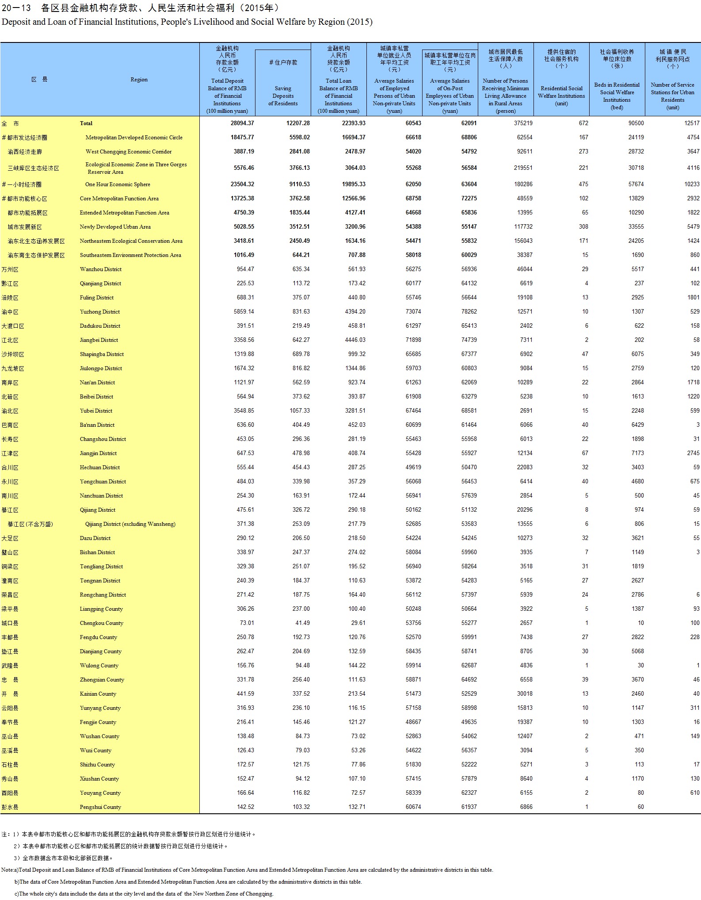Select the "Southeastern Environment Protection Area" label
701x900 pixels.
130,255
